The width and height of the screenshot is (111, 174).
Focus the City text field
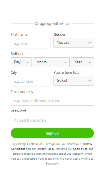pyautogui.click(x=31, y=81)
